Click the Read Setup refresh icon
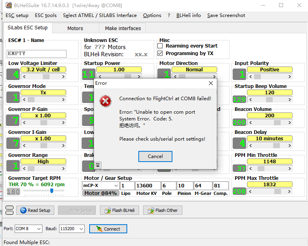This screenshot has height=246, width=308. [x=23, y=210]
